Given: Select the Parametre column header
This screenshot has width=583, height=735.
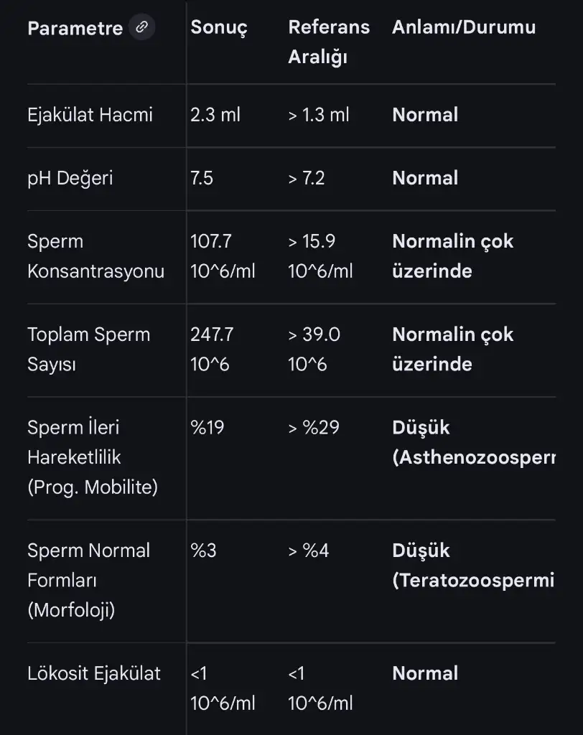Looking at the screenshot, I should click(x=75, y=29).
